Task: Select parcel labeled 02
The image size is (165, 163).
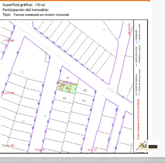Action: 85,90
